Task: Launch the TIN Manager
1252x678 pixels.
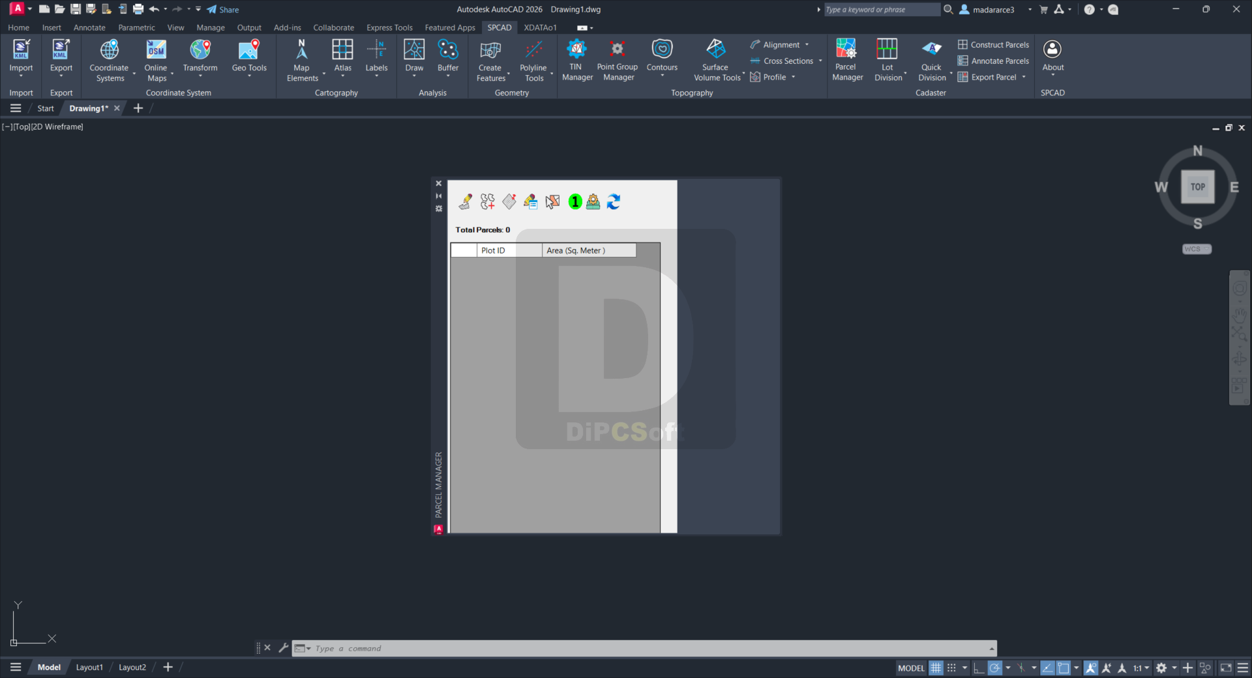Action: 577,60
